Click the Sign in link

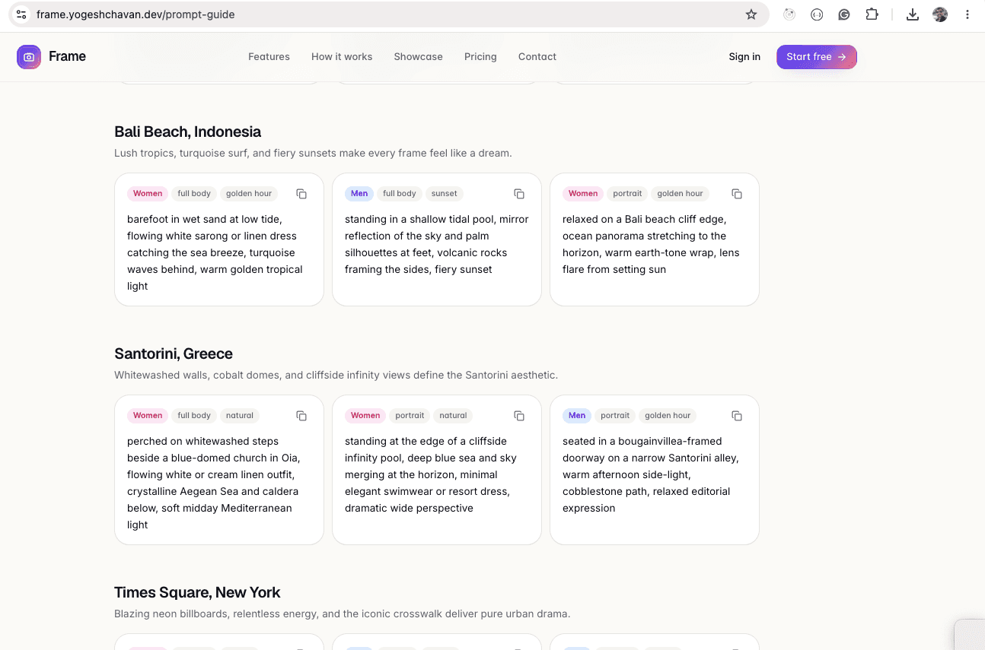[744, 57]
